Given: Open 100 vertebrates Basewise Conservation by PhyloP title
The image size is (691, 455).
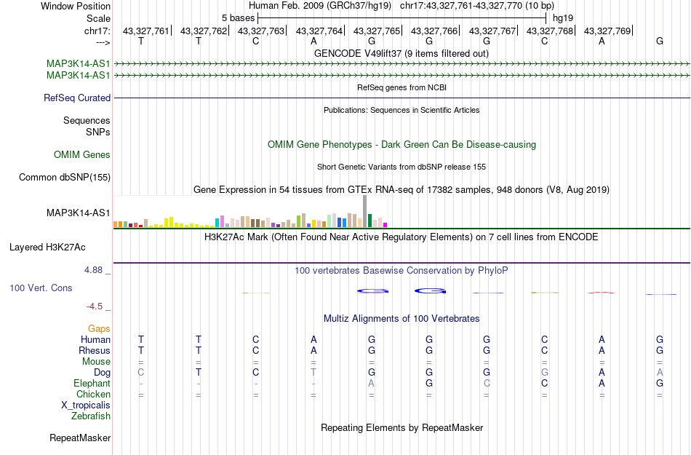Looking at the screenshot, I should coord(401,271).
